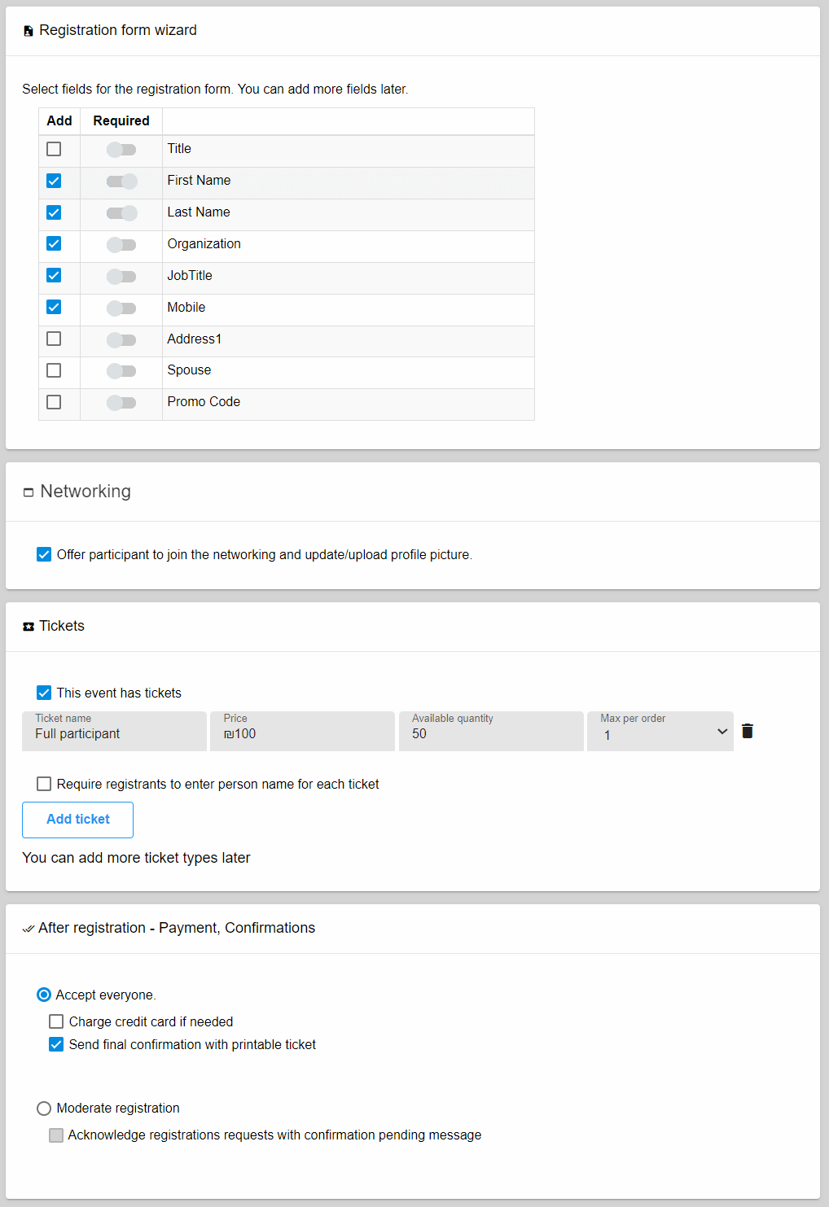Click the Required column header
The width and height of the screenshot is (829, 1207).
121,120
